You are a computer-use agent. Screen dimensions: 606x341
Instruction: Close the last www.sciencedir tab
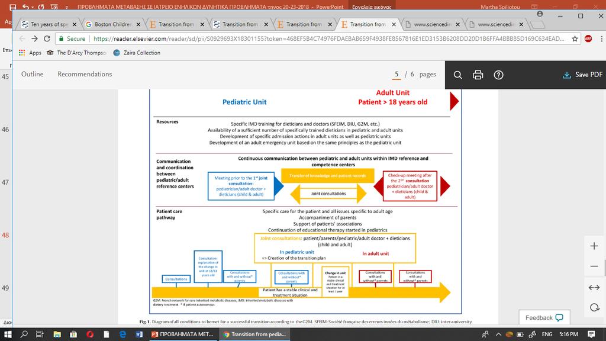pyautogui.click(x=521, y=24)
